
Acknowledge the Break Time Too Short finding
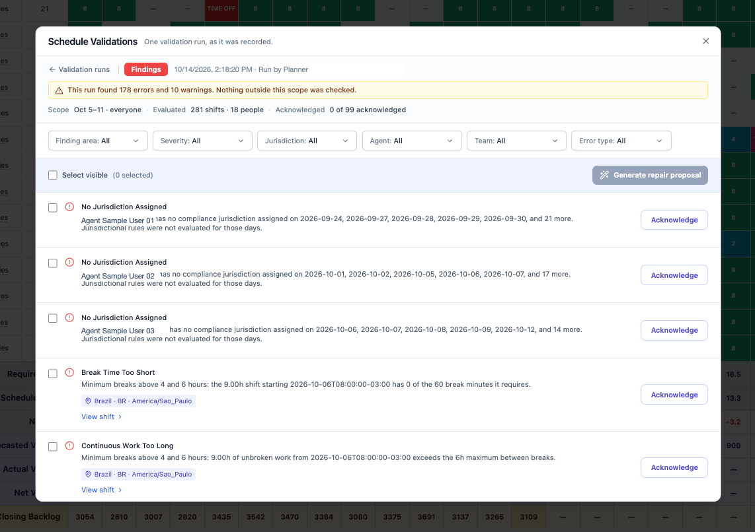(x=674, y=395)
